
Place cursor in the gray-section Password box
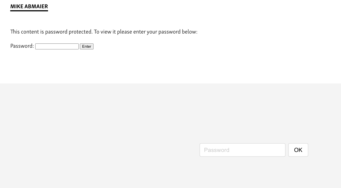tap(242, 150)
